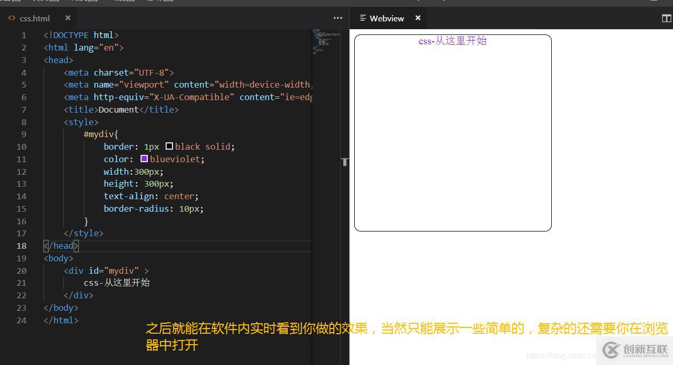Click the HTML language icon on css.html tab

click(x=11, y=18)
